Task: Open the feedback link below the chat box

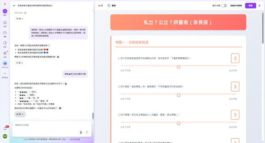Action: point(75,139)
